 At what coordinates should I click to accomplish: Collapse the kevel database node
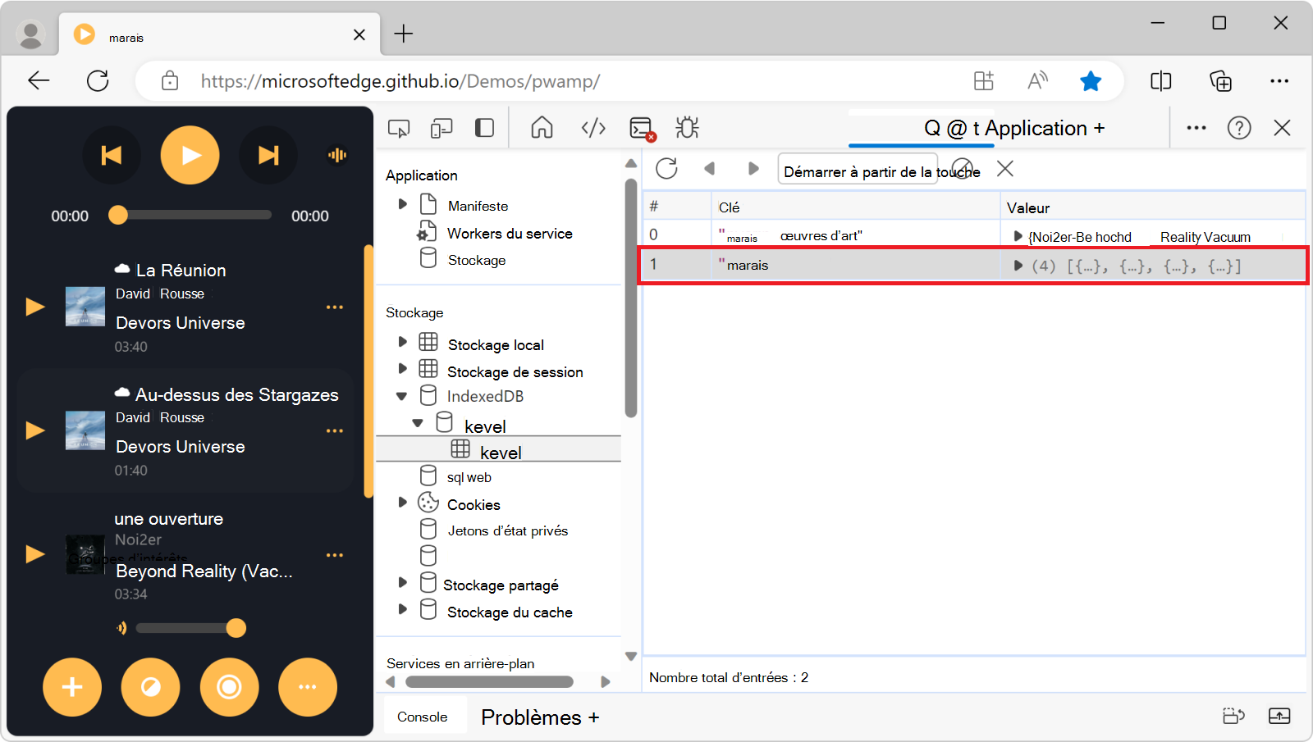(418, 424)
